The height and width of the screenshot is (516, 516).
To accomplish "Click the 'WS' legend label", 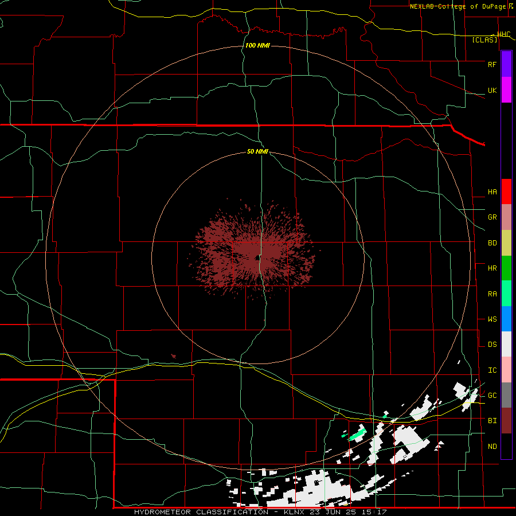I will coord(492,319).
